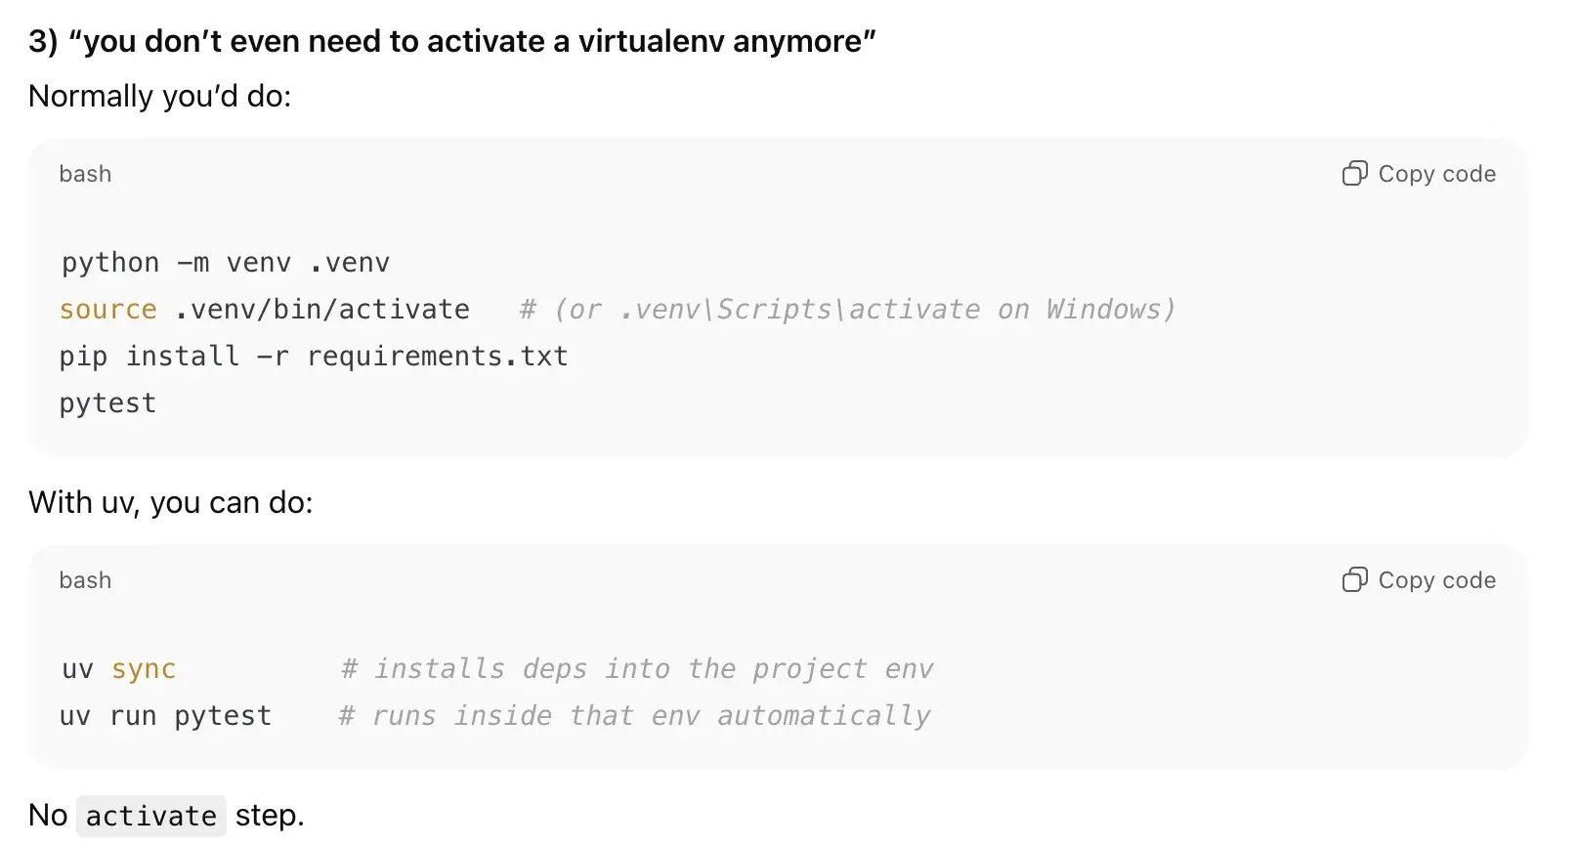The width and height of the screenshot is (1577, 846).
Task: Click the python -m venv .venv line
Action: tap(224, 262)
